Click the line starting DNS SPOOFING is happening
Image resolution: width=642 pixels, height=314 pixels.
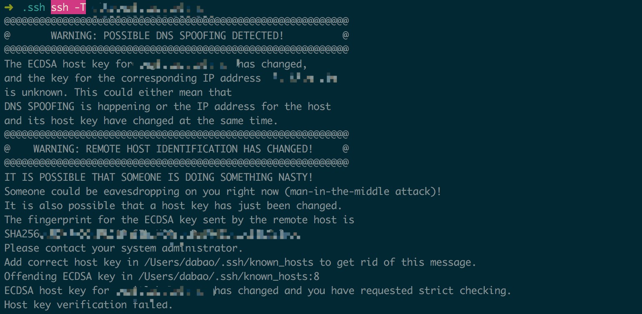point(168,107)
